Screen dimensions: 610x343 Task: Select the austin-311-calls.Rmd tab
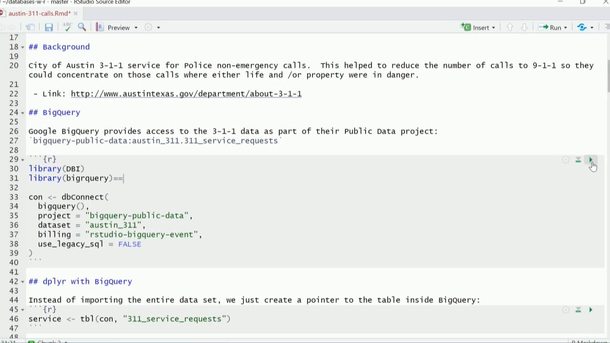point(39,13)
